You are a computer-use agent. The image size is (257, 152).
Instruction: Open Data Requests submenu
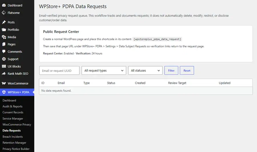click(12, 131)
